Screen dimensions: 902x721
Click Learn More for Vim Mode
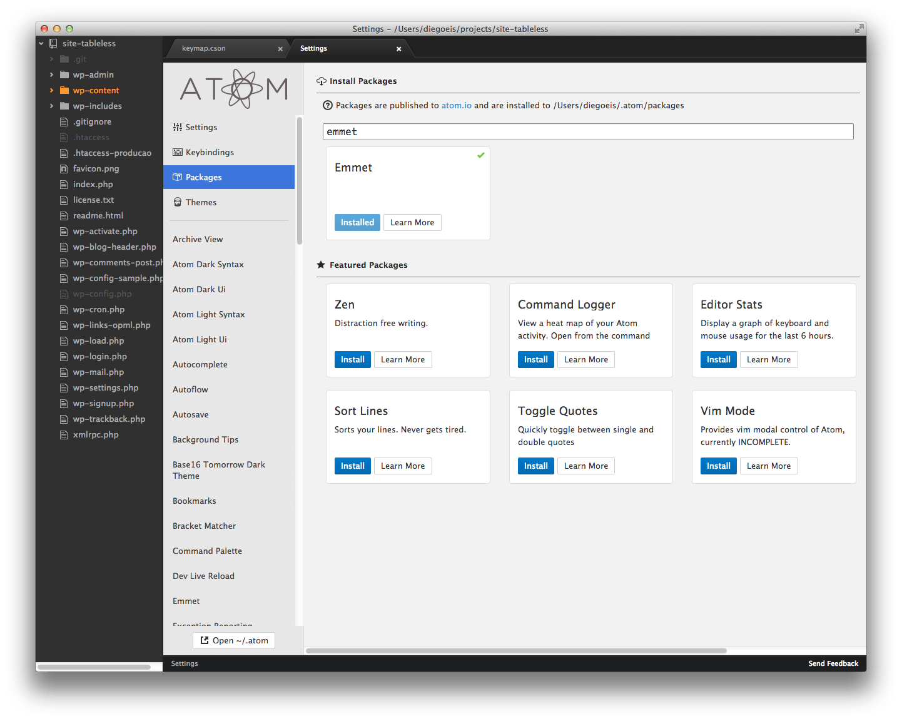click(x=769, y=466)
